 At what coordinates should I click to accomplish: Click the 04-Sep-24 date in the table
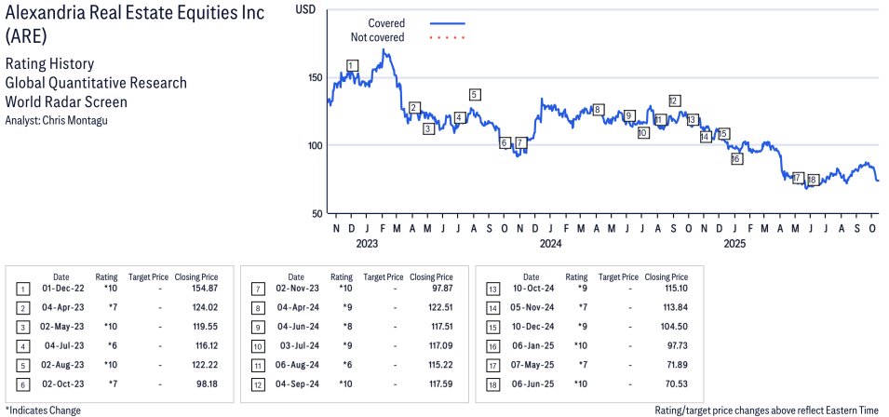pyautogui.click(x=296, y=383)
